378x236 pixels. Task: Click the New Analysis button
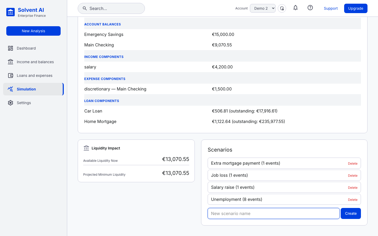[x=33, y=31]
